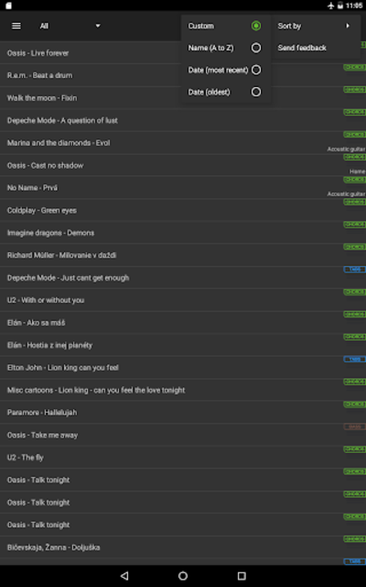The image size is (366, 587).
Task: Click the Home tag on Oasis - Cast no shadow
Action: 358,172
